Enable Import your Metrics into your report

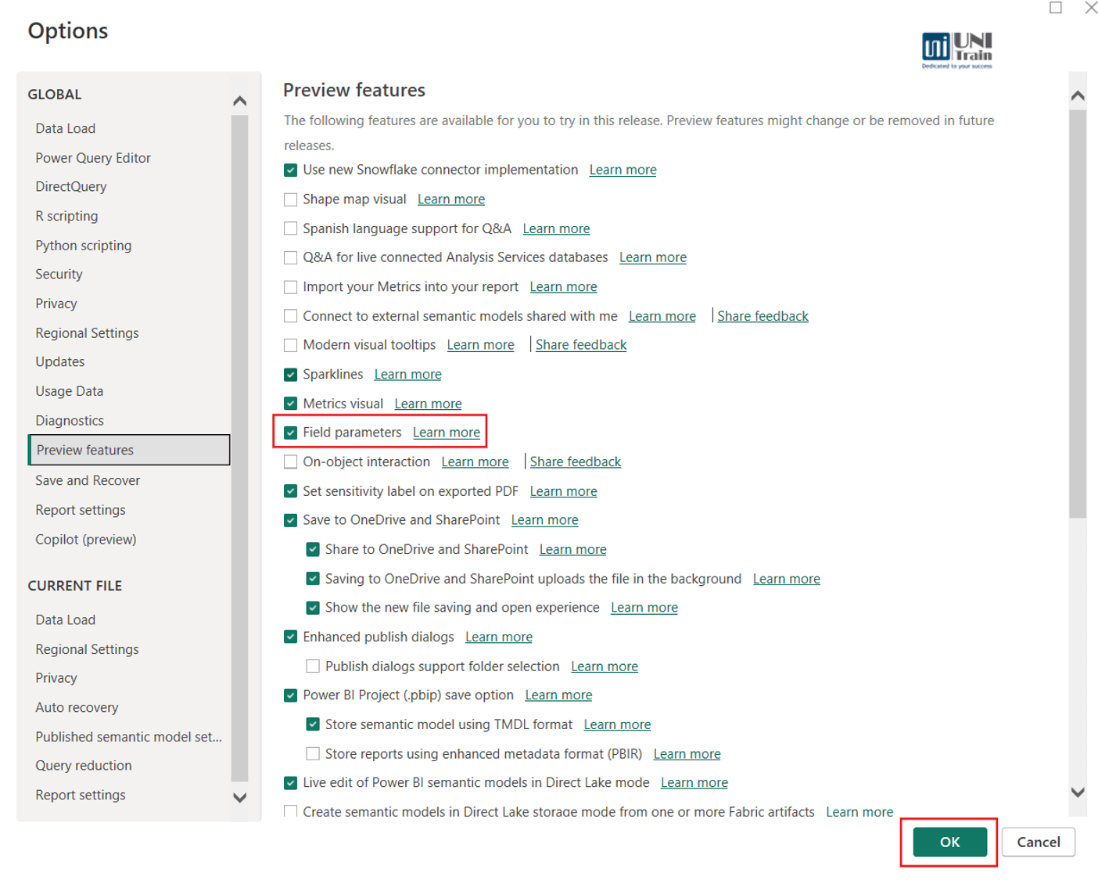290,287
